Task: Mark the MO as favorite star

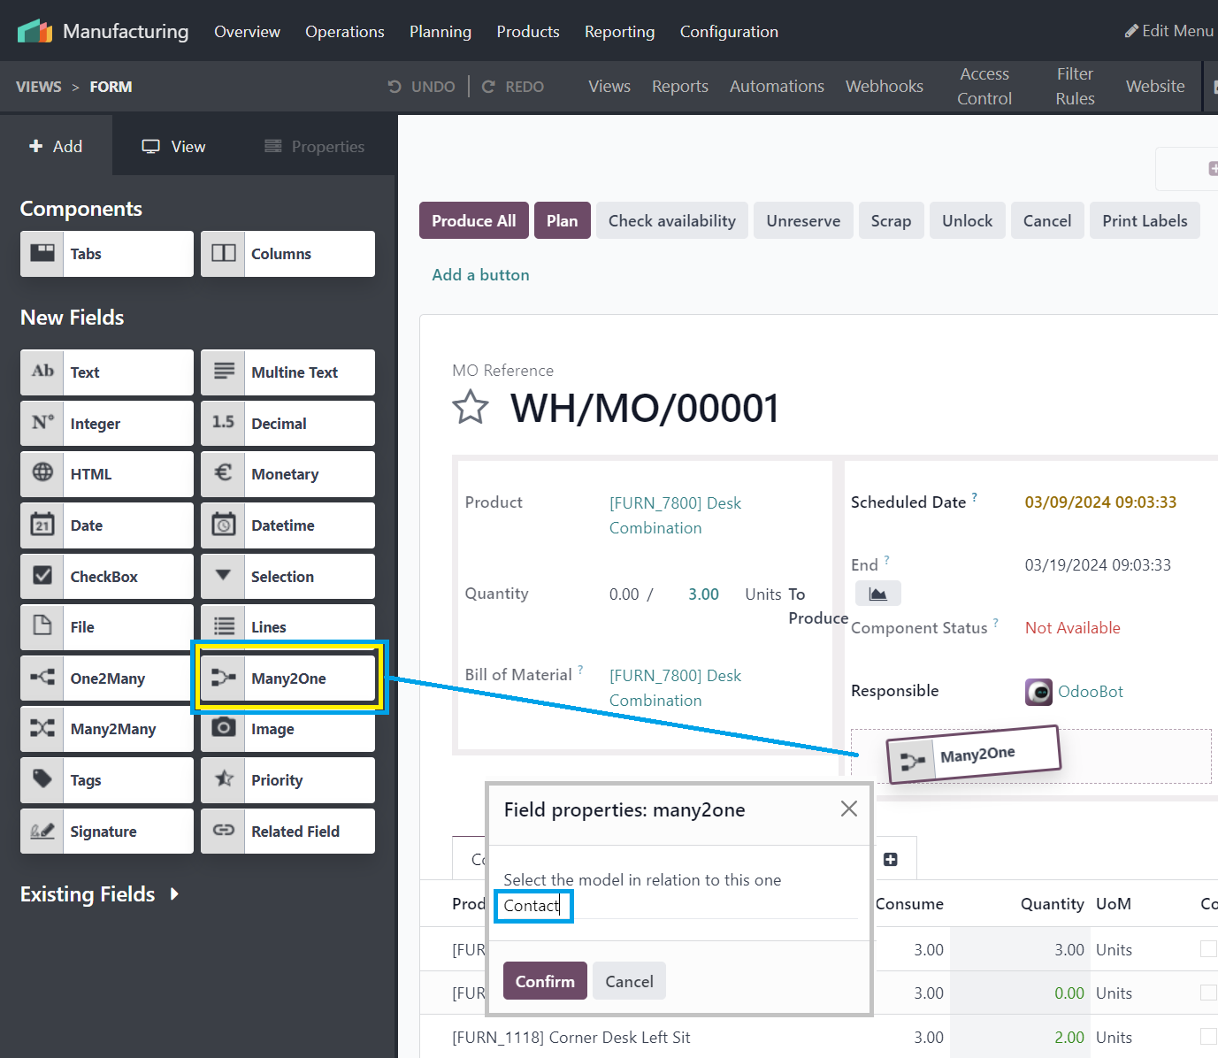Action: [x=471, y=407]
